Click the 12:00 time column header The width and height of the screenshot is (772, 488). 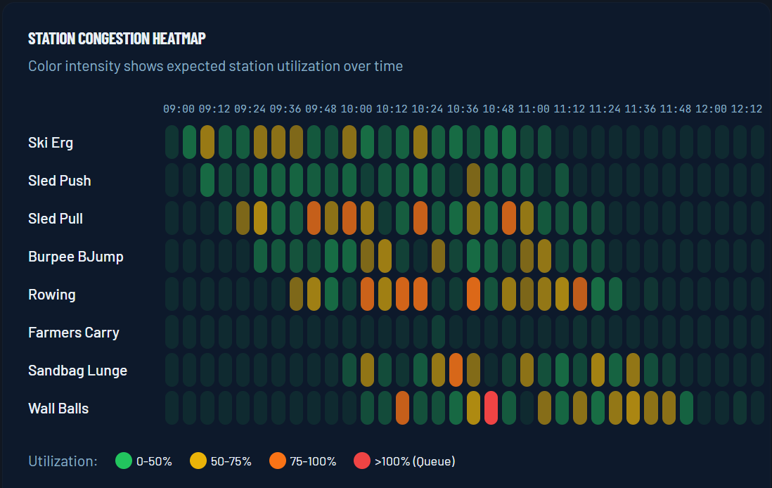point(710,109)
